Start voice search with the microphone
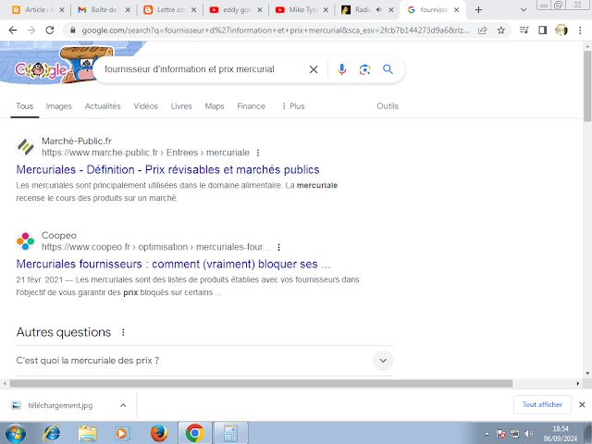This screenshot has width=592, height=444. click(341, 69)
